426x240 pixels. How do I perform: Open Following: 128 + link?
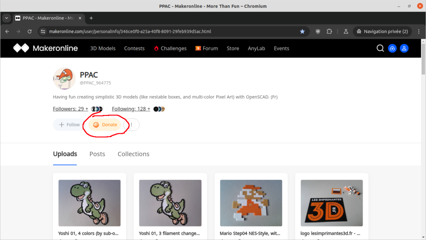(131, 109)
